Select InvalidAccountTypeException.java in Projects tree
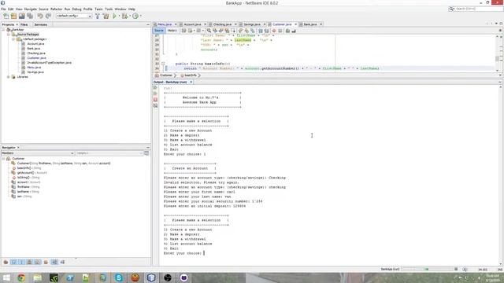The height and width of the screenshot is (283, 504). (x=49, y=63)
